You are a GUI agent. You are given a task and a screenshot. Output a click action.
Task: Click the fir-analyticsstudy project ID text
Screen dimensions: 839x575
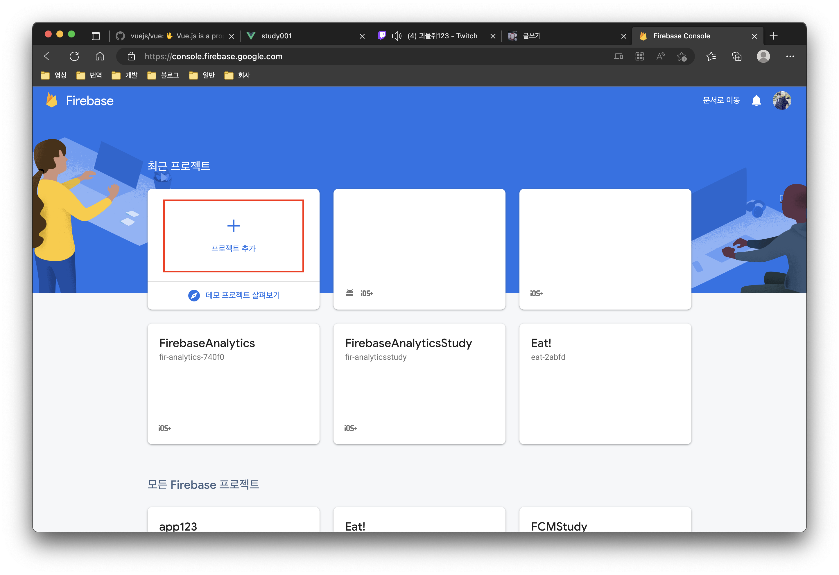(x=376, y=357)
